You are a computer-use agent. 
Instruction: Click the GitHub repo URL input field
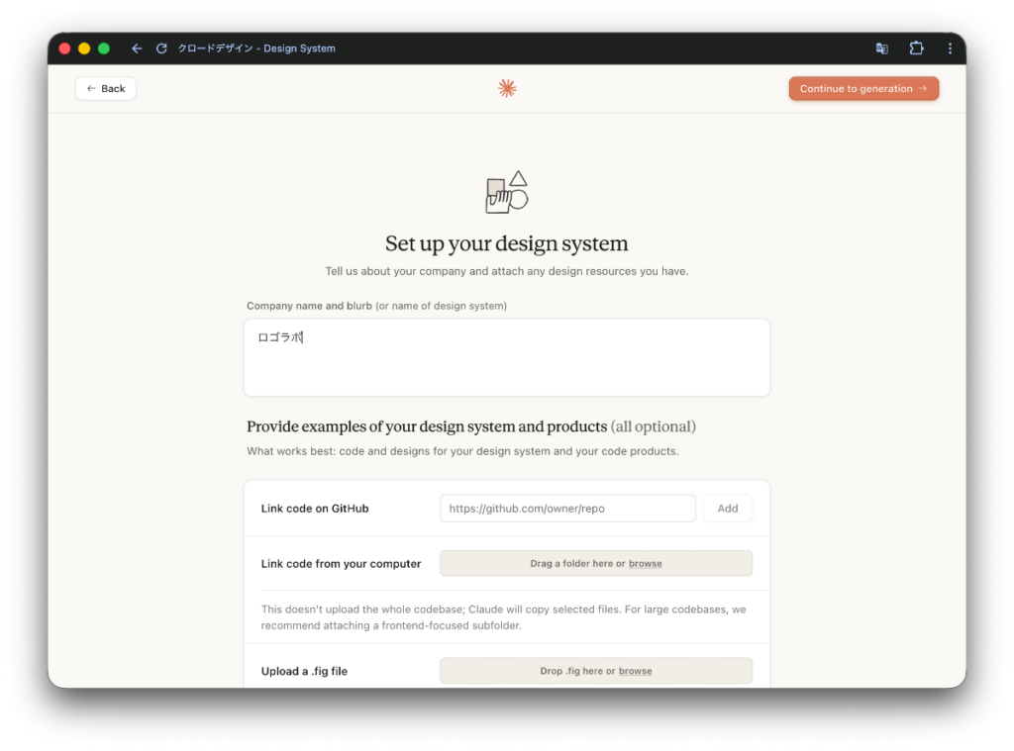(x=567, y=509)
